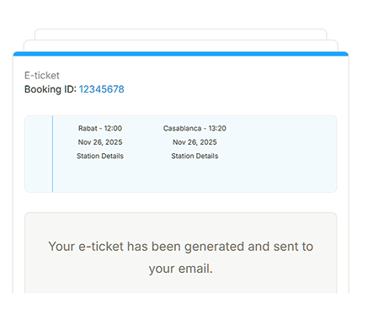
Task: Click the Nov 26, 2025 date below Casablanca
Action: (x=195, y=142)
